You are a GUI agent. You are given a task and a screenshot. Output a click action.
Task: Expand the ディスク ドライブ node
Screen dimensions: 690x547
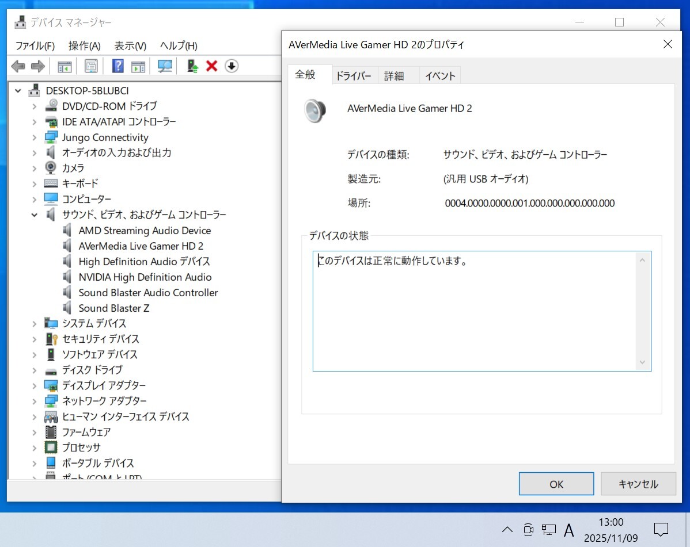pos(35,370)
